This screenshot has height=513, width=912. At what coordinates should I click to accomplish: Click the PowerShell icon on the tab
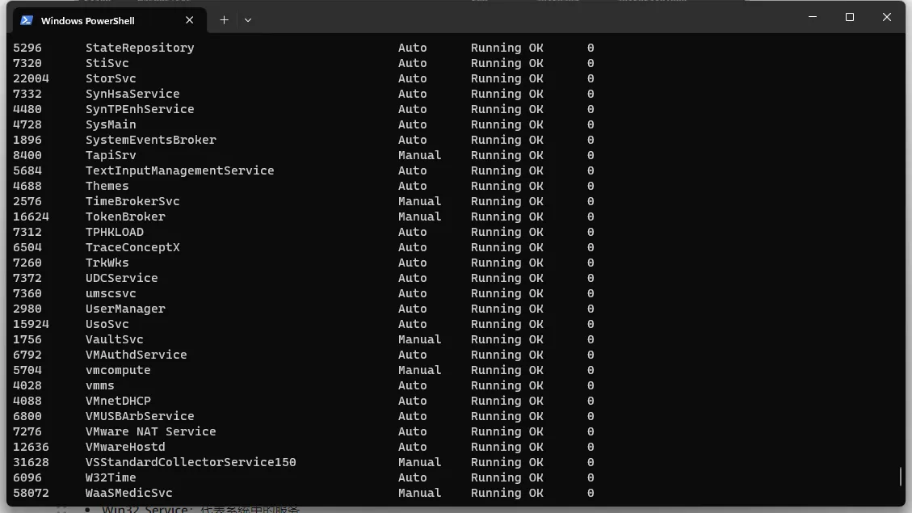click(26, 20)
